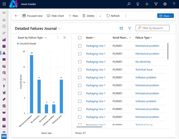
Task: Open bar chart dashboards sidebar icon
Action: (4, 40)
